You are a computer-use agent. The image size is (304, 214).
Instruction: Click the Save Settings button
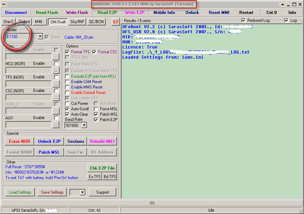[x=52, y=192]
